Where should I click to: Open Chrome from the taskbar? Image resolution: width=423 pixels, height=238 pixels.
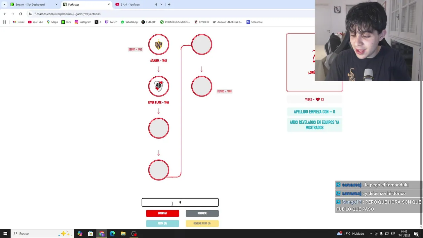coord(102,234)
